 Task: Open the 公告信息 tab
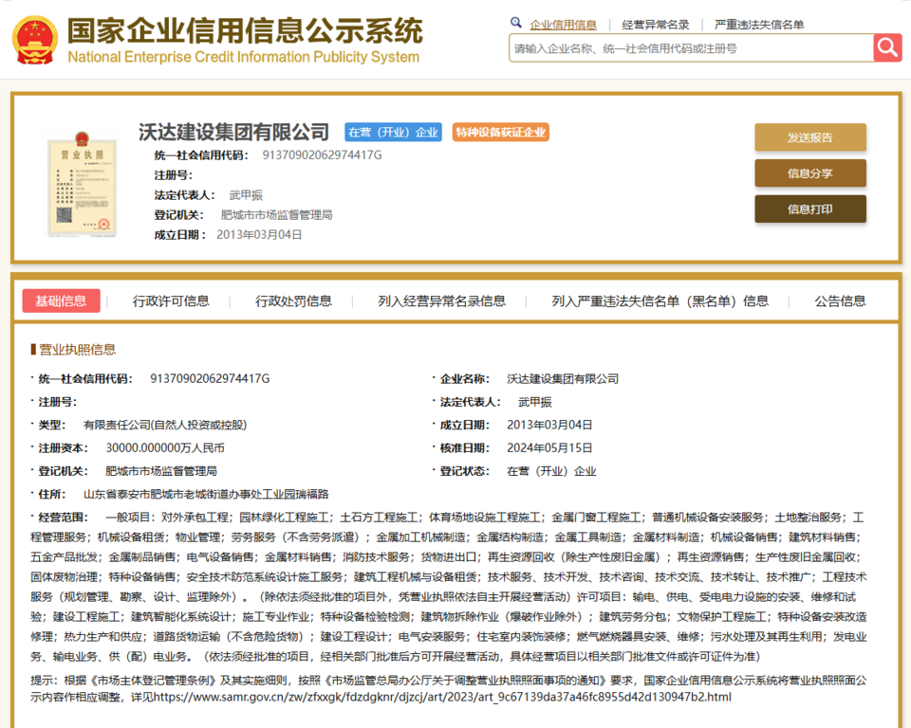pyautogui.click(x=840, y=301)
